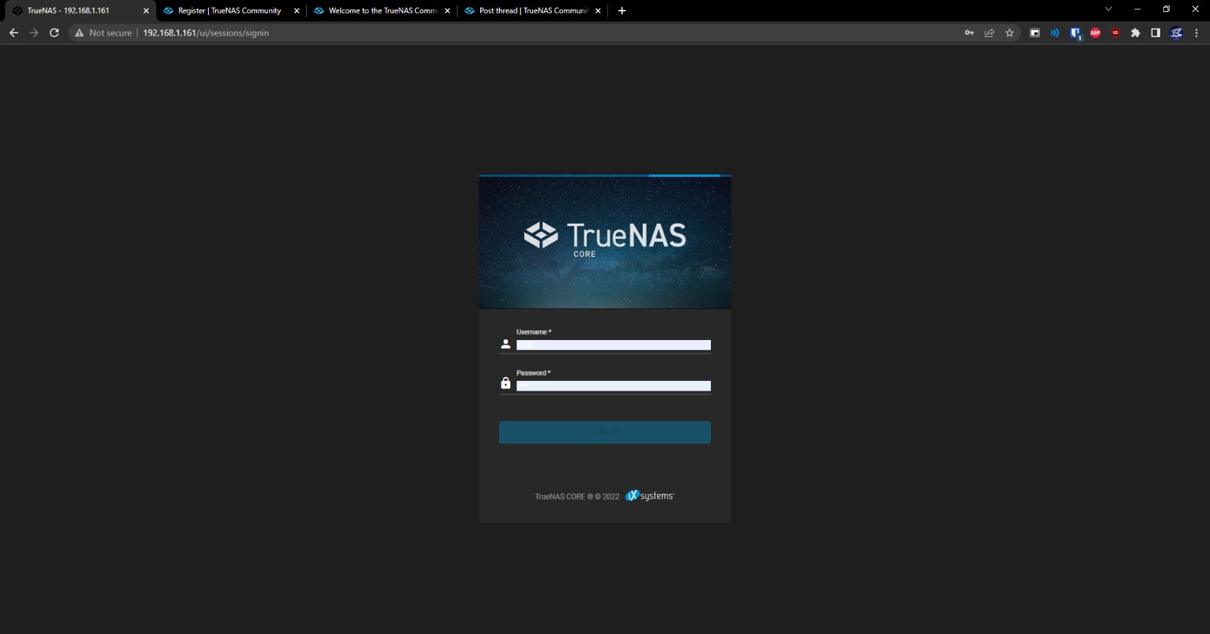This screenshot has height=634, width=1210.
Task: Click the blue sound waves extension icon
Action: [x=1055, y=32]
